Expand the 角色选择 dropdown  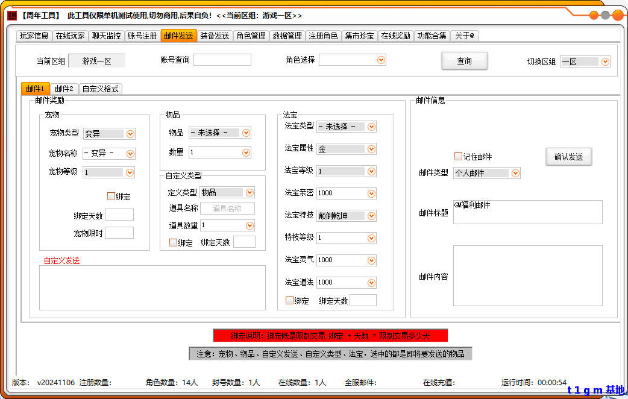[381, 60]
